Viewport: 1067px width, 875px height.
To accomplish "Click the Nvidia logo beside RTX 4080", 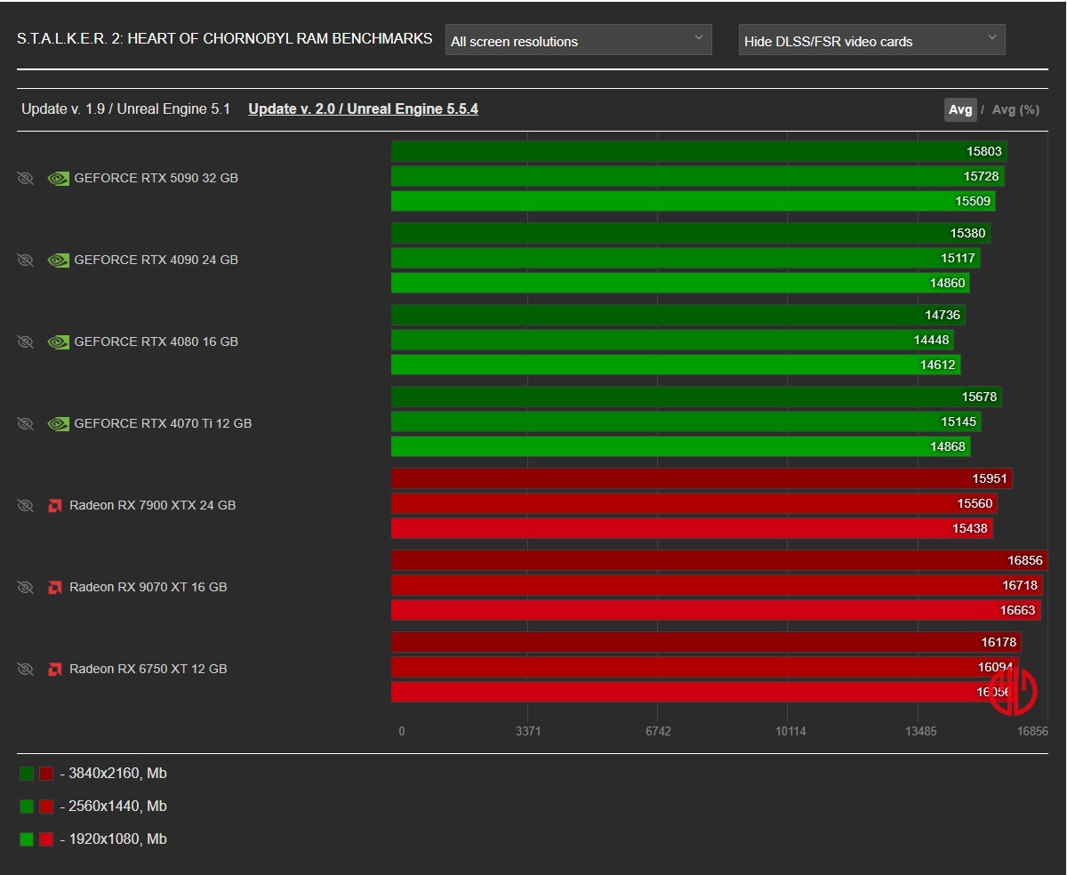I will pyautogui.click(x=58, y=341).
